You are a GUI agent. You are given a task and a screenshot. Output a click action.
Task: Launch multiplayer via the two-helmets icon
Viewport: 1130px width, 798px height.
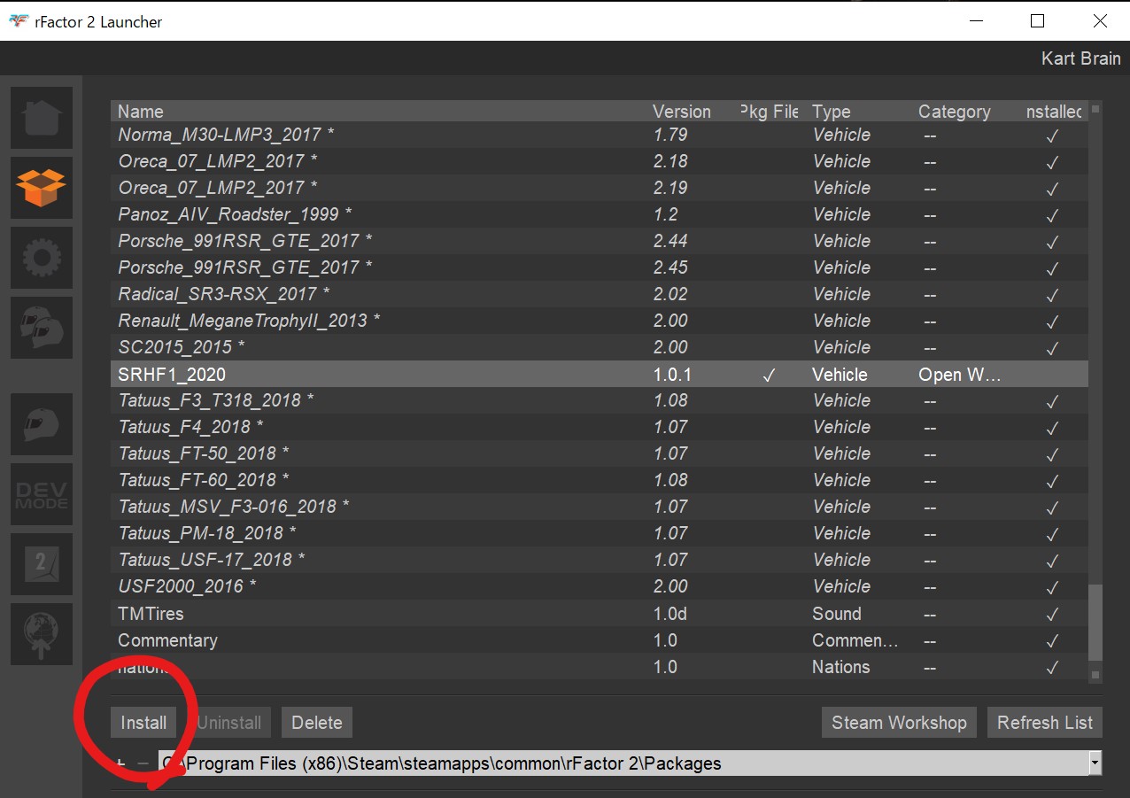point(42,327)
